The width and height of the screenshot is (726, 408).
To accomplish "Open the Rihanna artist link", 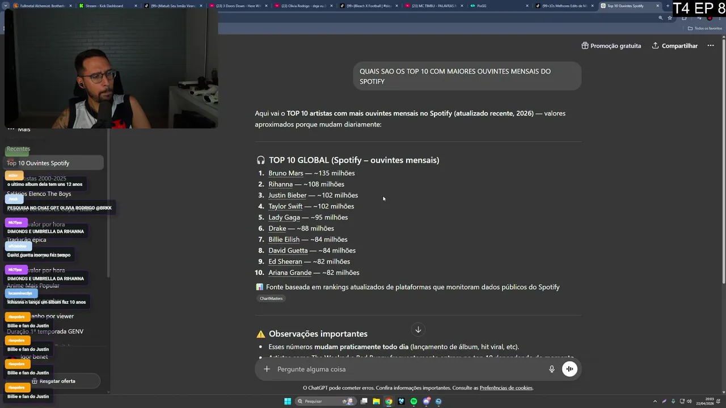I will 280,184.
